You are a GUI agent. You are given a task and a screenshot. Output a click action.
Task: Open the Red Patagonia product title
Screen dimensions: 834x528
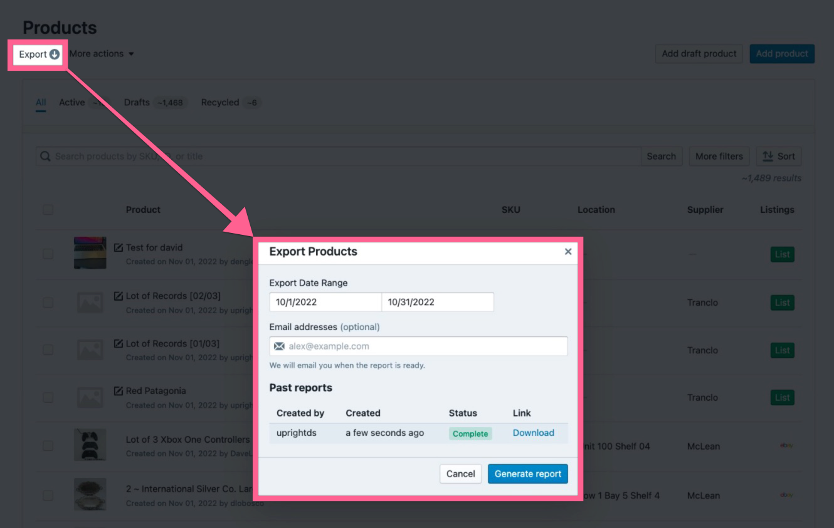156,391
